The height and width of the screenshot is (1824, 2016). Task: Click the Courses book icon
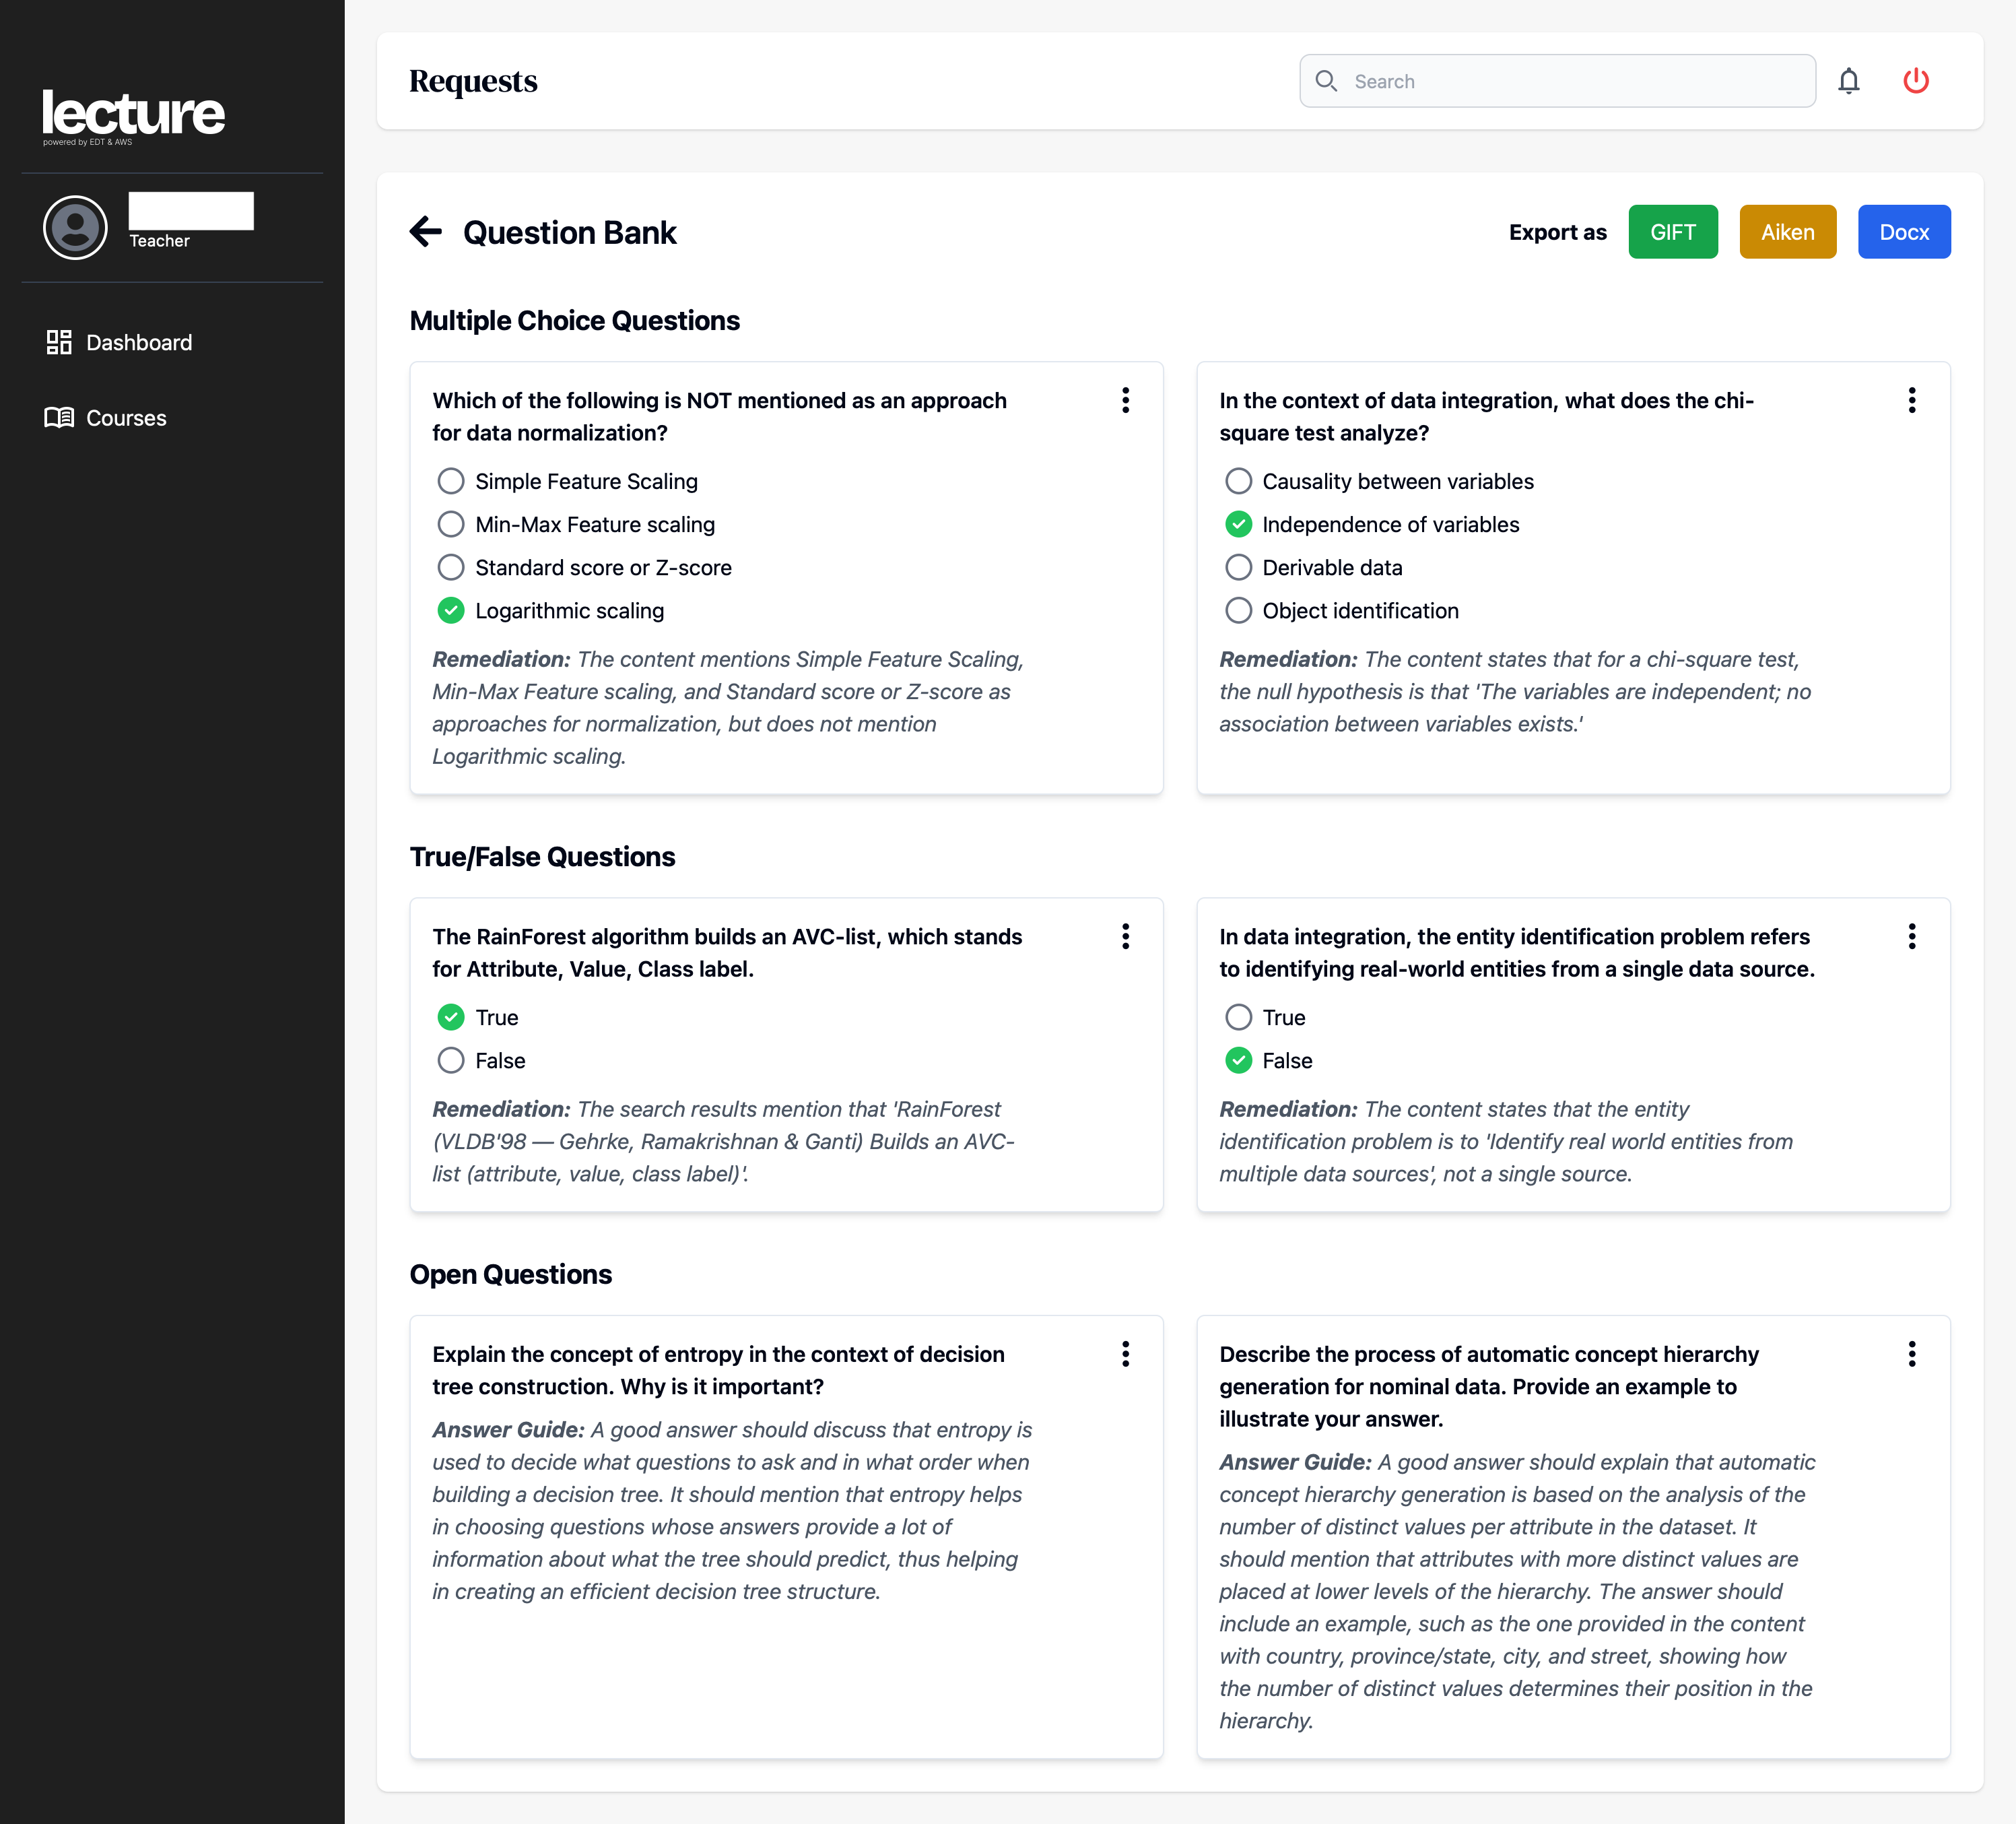click(59, 417)
